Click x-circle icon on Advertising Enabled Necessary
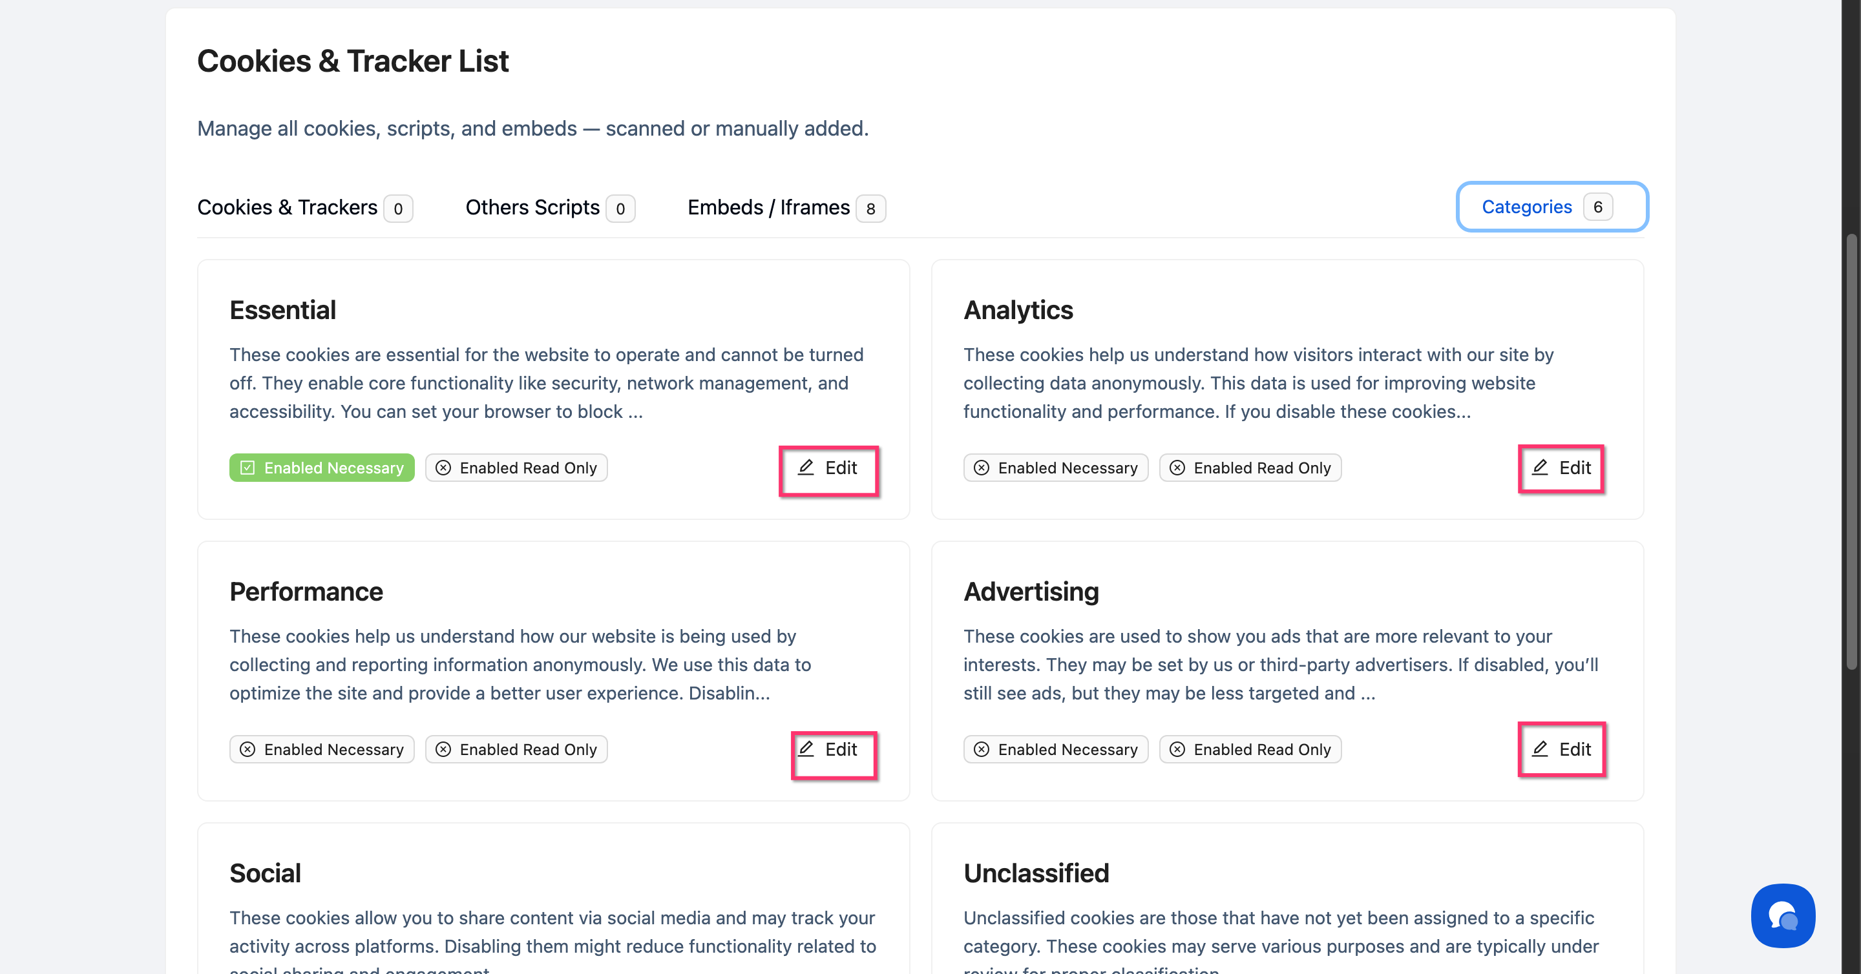Viewport: 1861px width, 974px height. click(x=981, y=749)
